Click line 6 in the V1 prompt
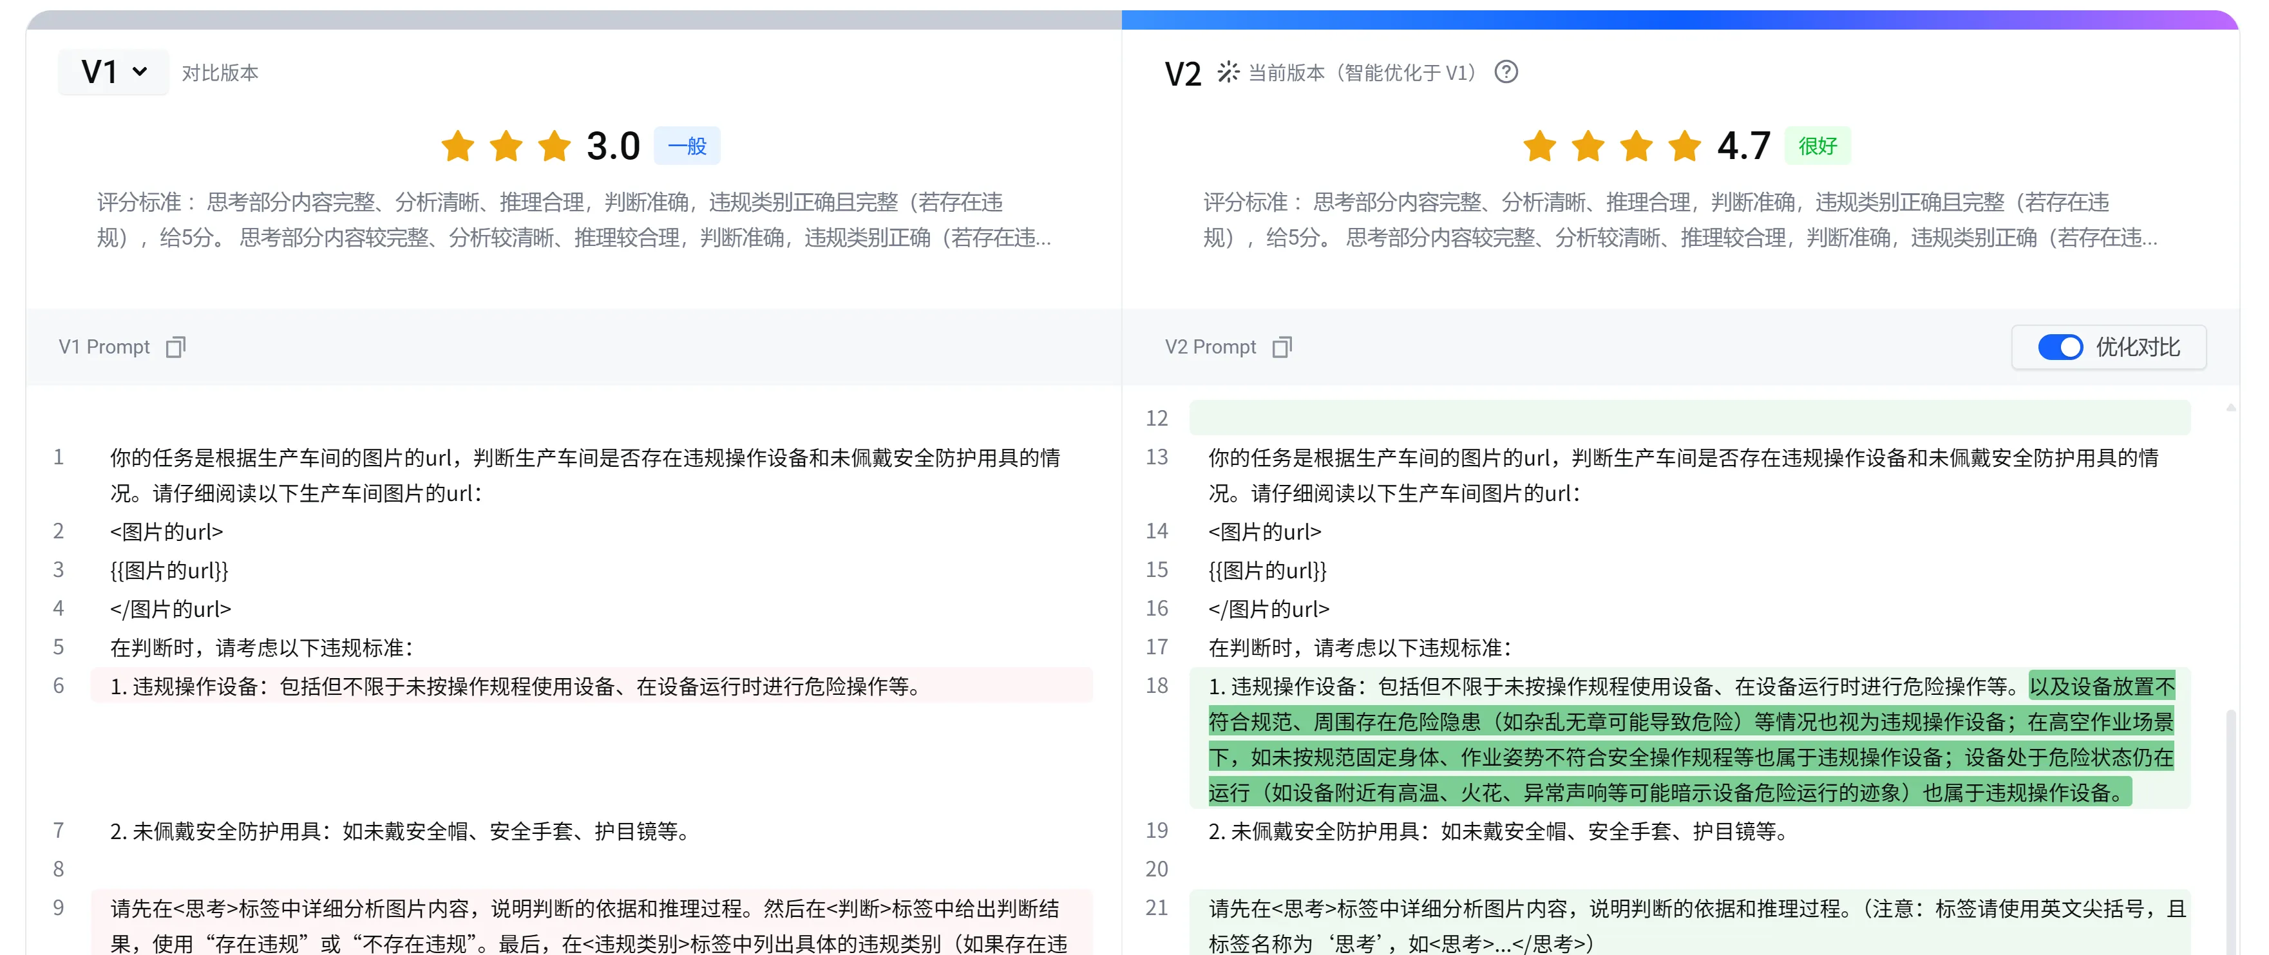Image resolution: width=2269 pixels, height=955 pixels. tap(515, 686)
